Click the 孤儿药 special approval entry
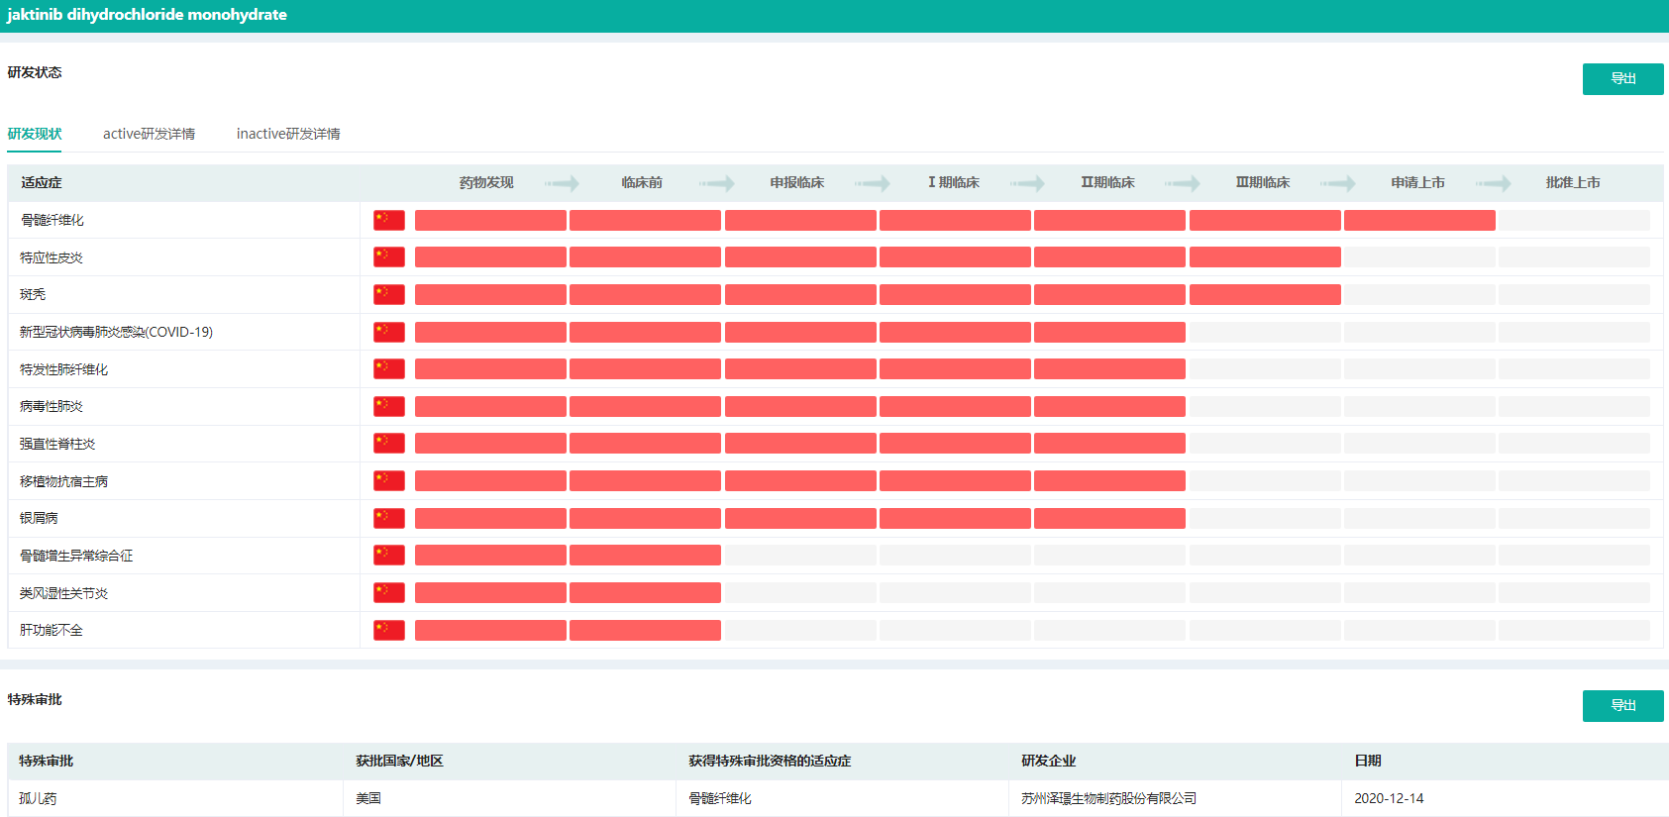The width and height of the screenshot is (1669, 817). 38,798
